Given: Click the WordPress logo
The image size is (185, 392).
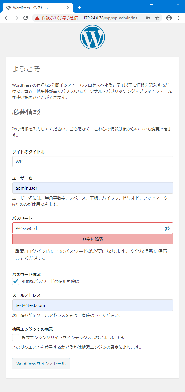Looking at the screenshot, I should tap(92, 37).
